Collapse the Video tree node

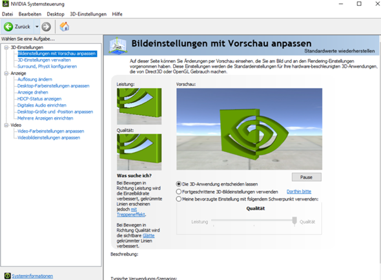(6, 125)
